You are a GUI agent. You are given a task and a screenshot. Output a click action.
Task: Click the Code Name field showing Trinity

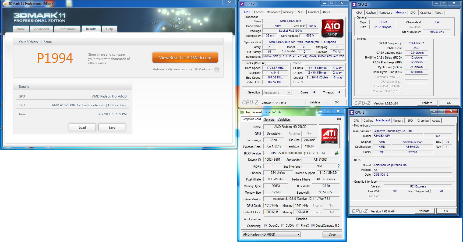click(x=277, y=26)
